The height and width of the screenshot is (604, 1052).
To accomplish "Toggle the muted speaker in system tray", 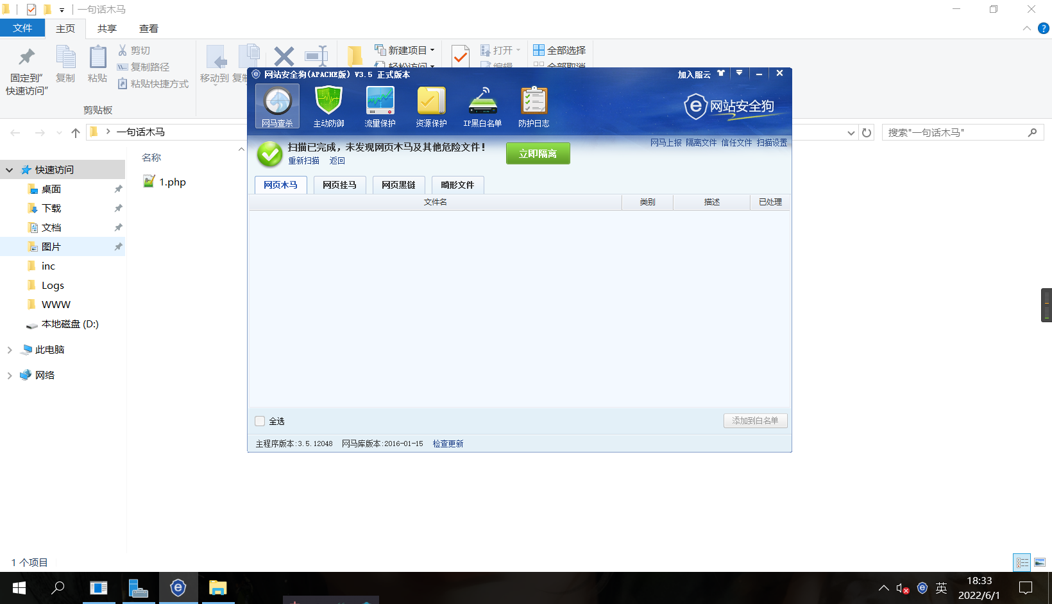I will 901,588.
